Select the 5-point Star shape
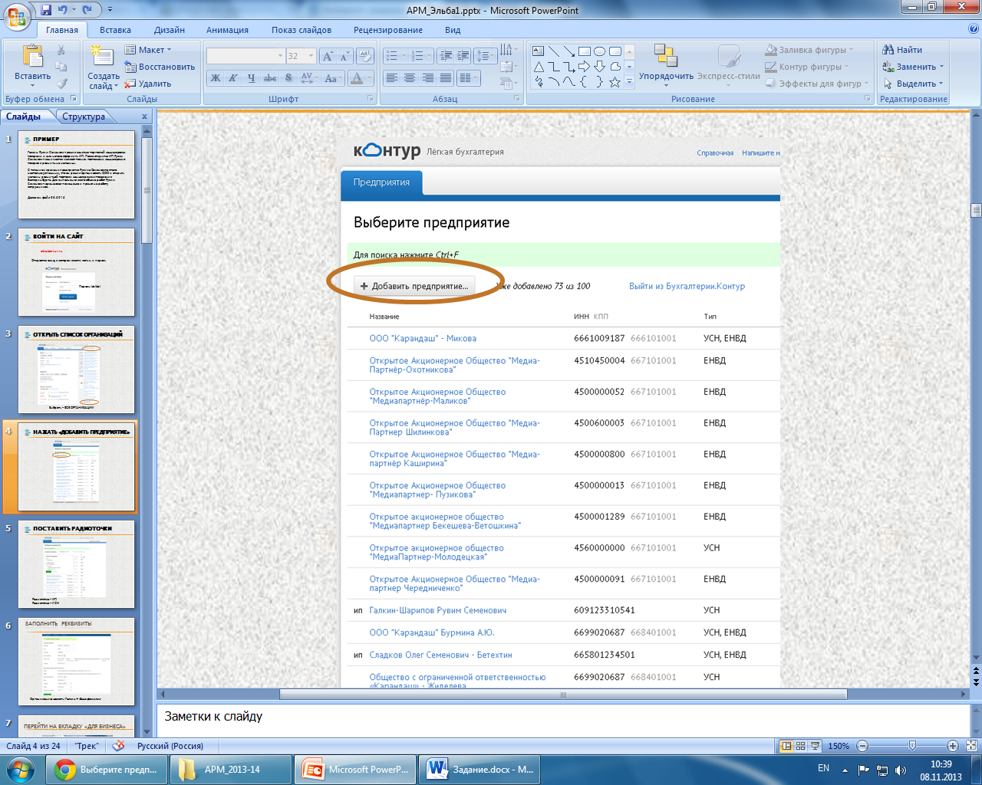This screenshot has width=982, height=785. tap(615, 82)
